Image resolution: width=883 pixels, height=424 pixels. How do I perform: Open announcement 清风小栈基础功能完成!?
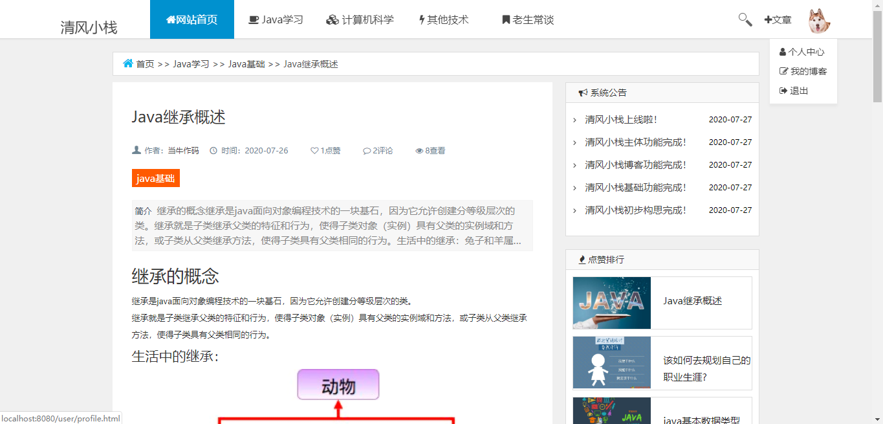636,188
